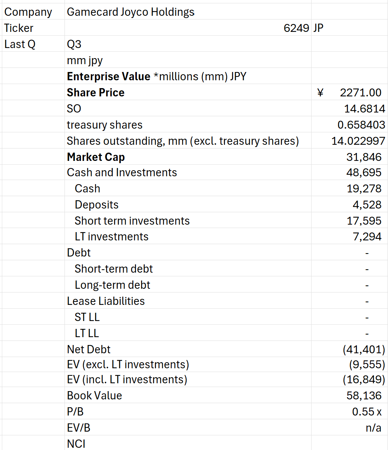This screenshot has height=450, width=388.
Task: Click the dash value in Lease Liabilities row
Action: (367, 302)
